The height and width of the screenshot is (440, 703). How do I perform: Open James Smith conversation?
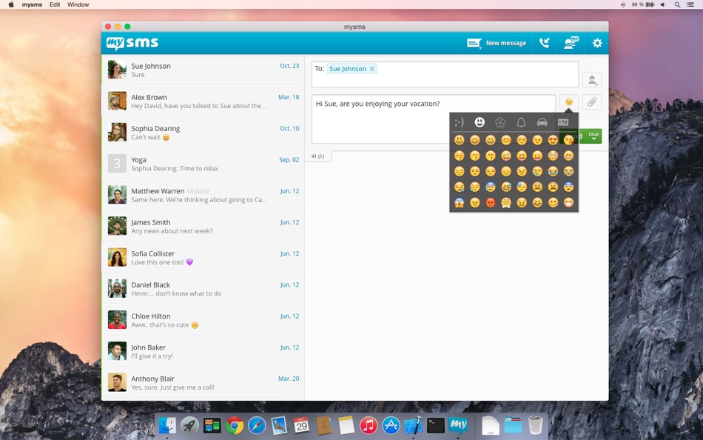[203, 226]
